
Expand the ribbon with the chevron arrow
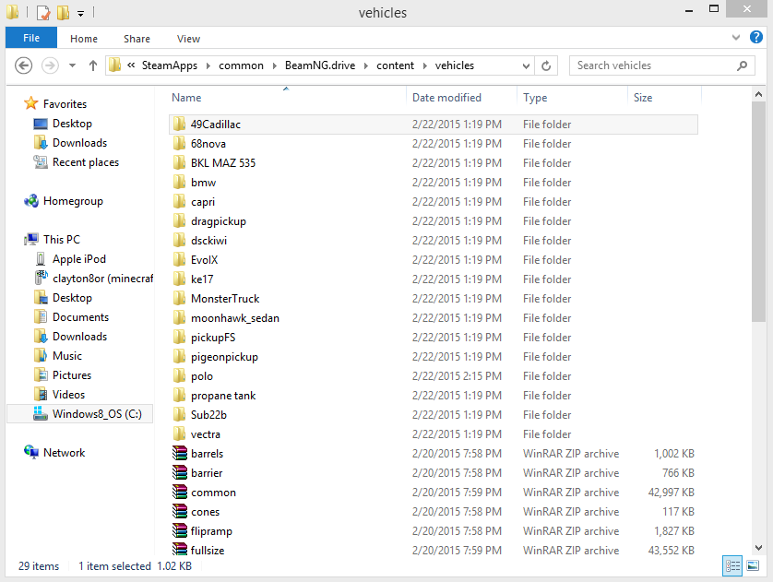[x=736, y=37]
